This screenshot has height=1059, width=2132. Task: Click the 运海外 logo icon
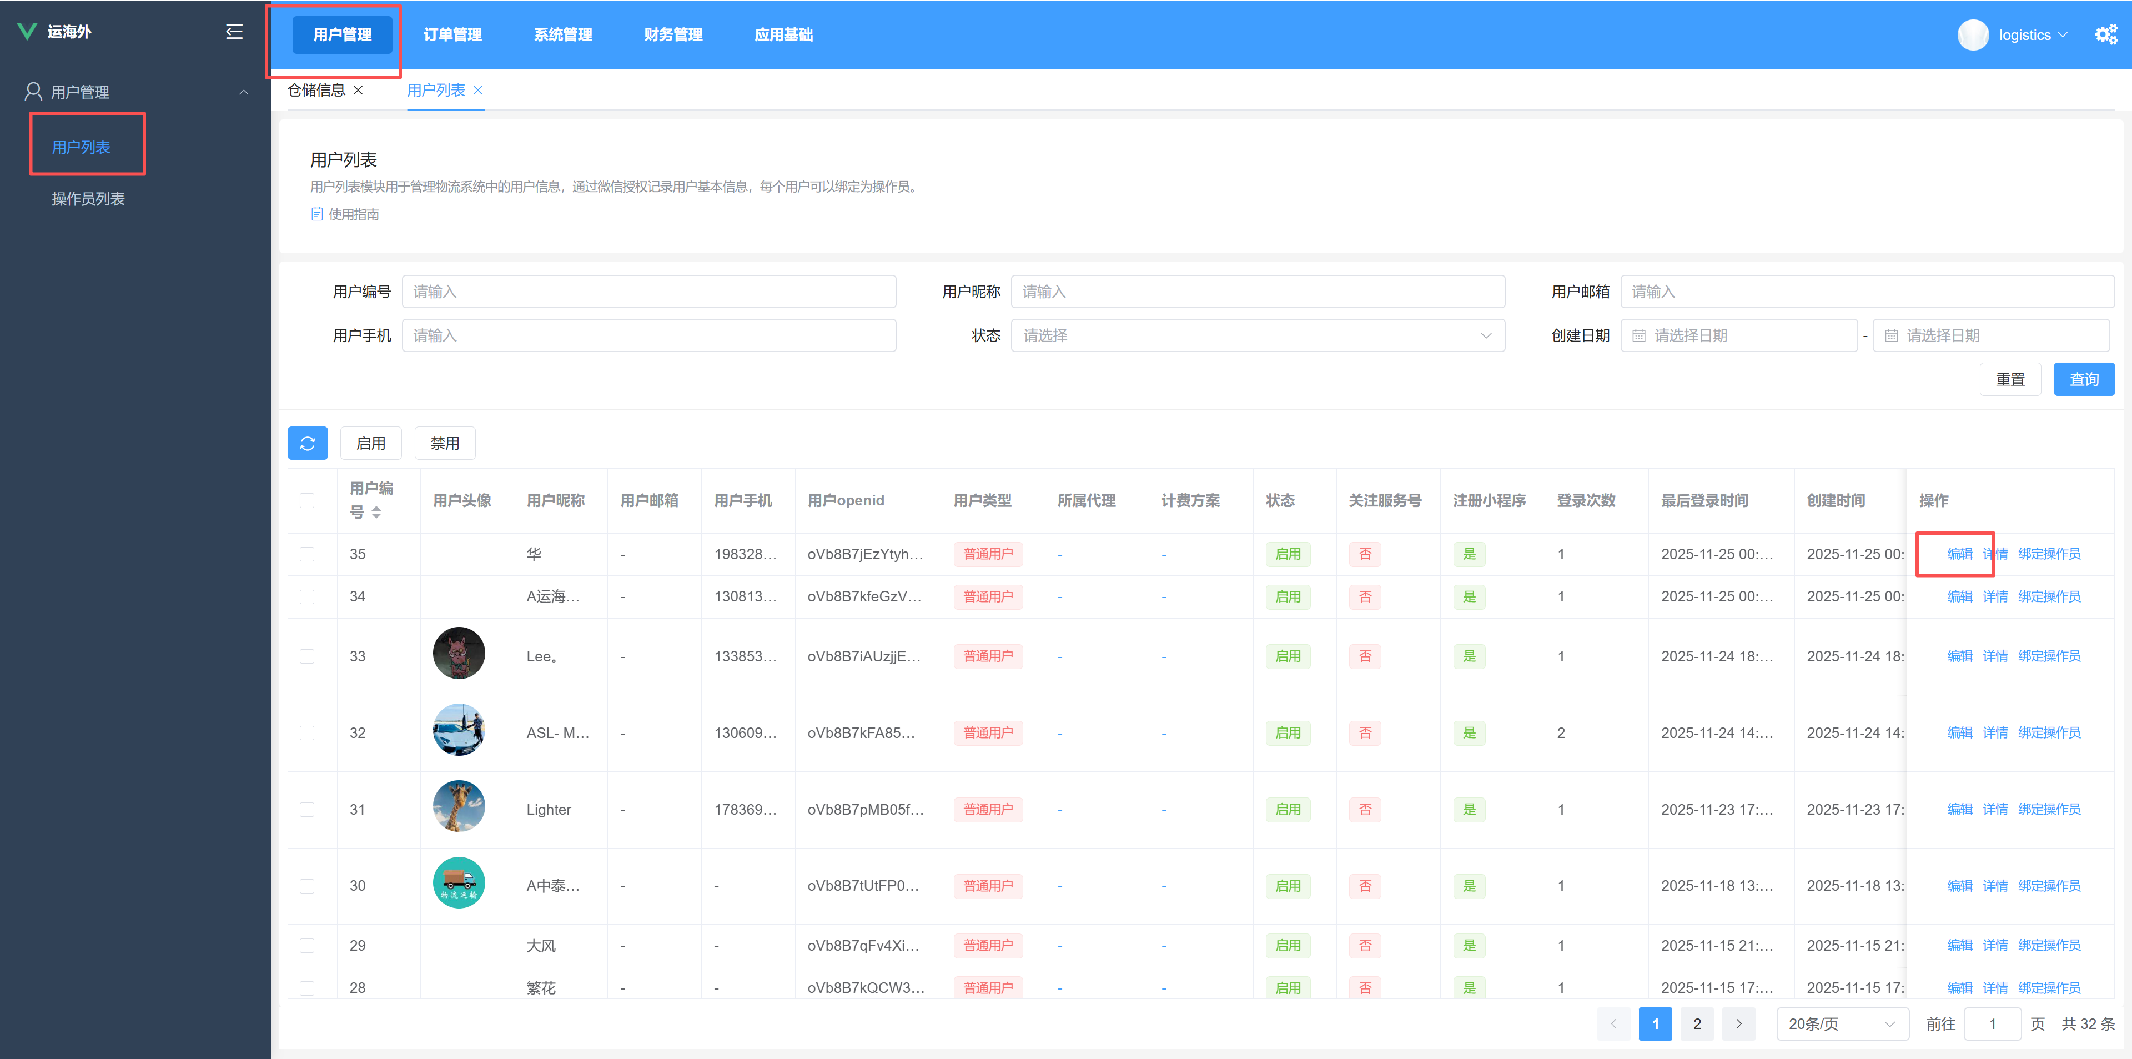tap(27, 32)
